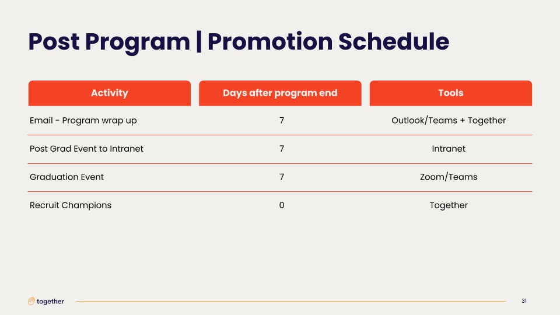Click the orange footer divider line
The image size is (560, 315).
pyautogui.click(x=291, y=301)
